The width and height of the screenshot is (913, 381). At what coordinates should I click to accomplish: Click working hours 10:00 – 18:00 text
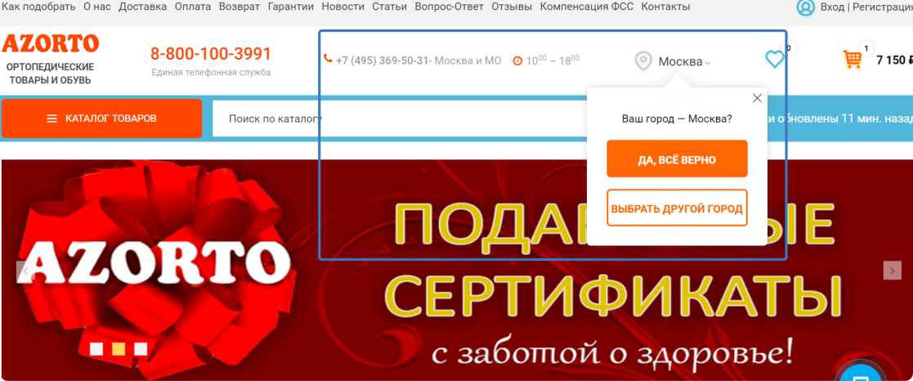pyautogui.click(x=553, y=60)
